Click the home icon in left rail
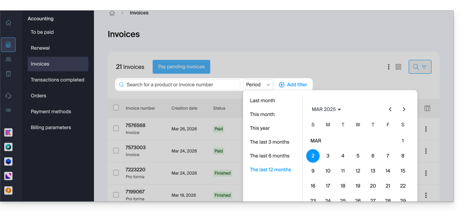 point(8,23)
